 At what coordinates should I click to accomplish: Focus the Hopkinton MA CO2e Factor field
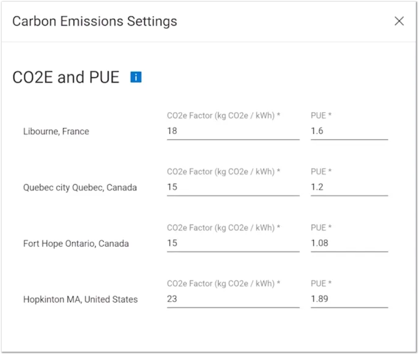point(234,299)
